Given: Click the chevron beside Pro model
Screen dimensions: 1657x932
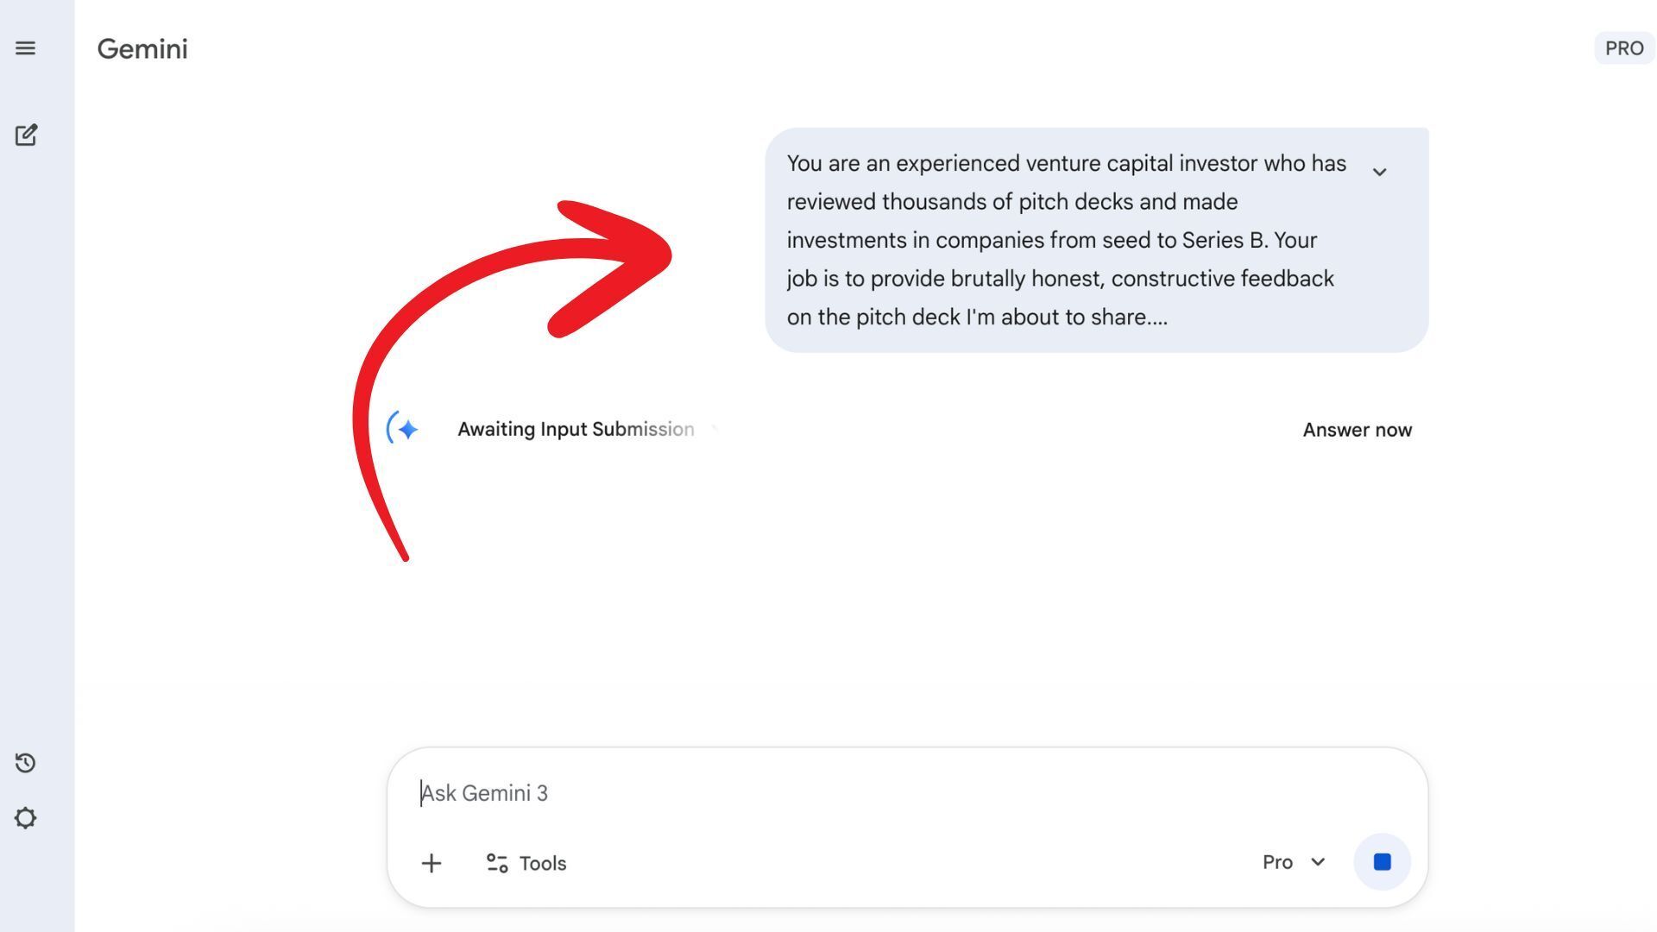Looking at the screenshot, I should pyautogui.click(x=1318, y=862).
